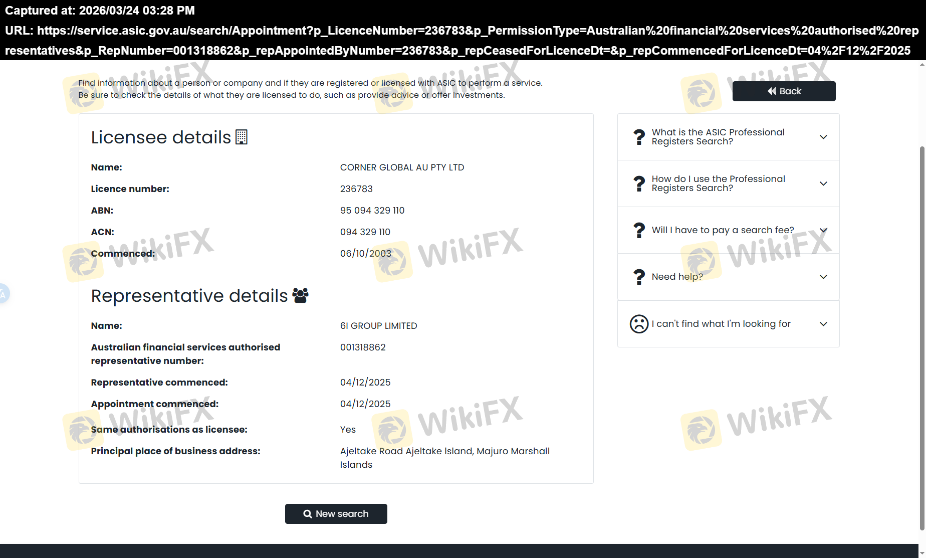Click question mark icon beside search fee question

tap(639, 230)
